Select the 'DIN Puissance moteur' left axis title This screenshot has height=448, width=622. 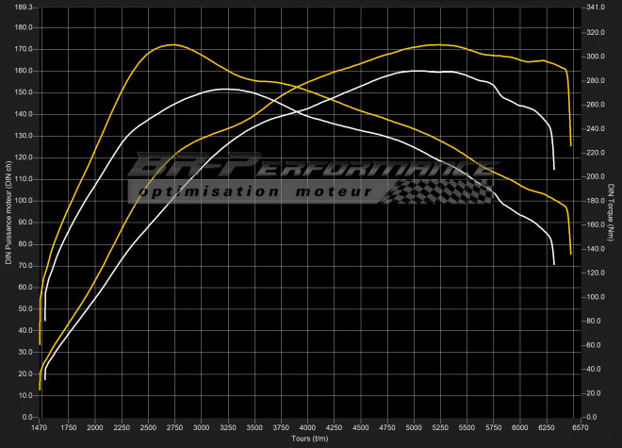point(8,212)
